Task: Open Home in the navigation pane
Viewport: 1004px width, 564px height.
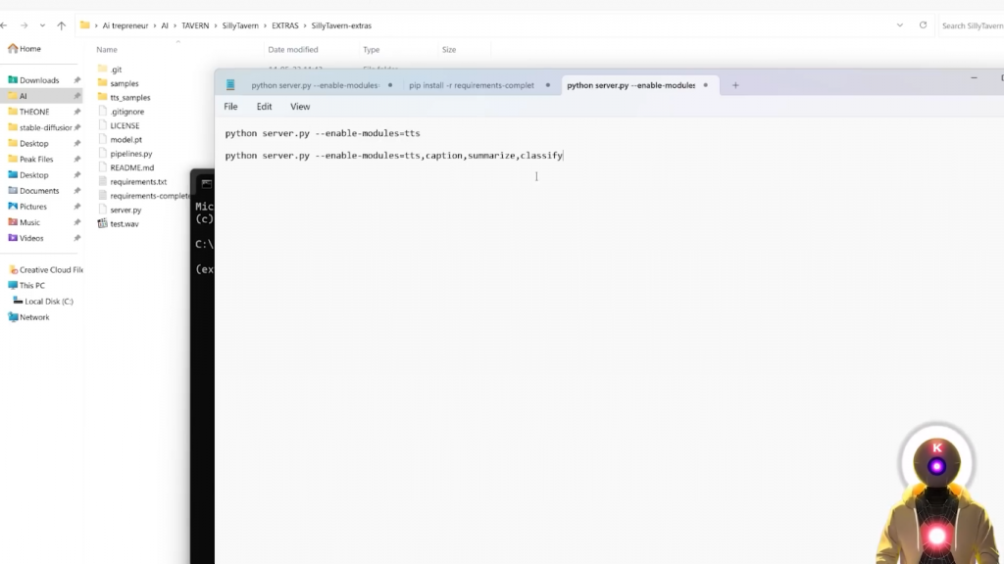Action: [25, 49]
